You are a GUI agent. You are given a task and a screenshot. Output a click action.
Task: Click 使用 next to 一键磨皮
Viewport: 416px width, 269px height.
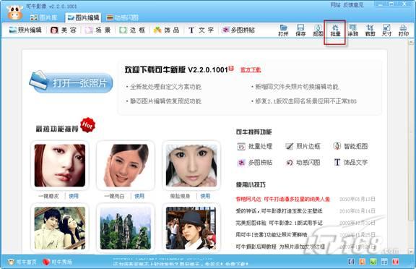point(74,196)
